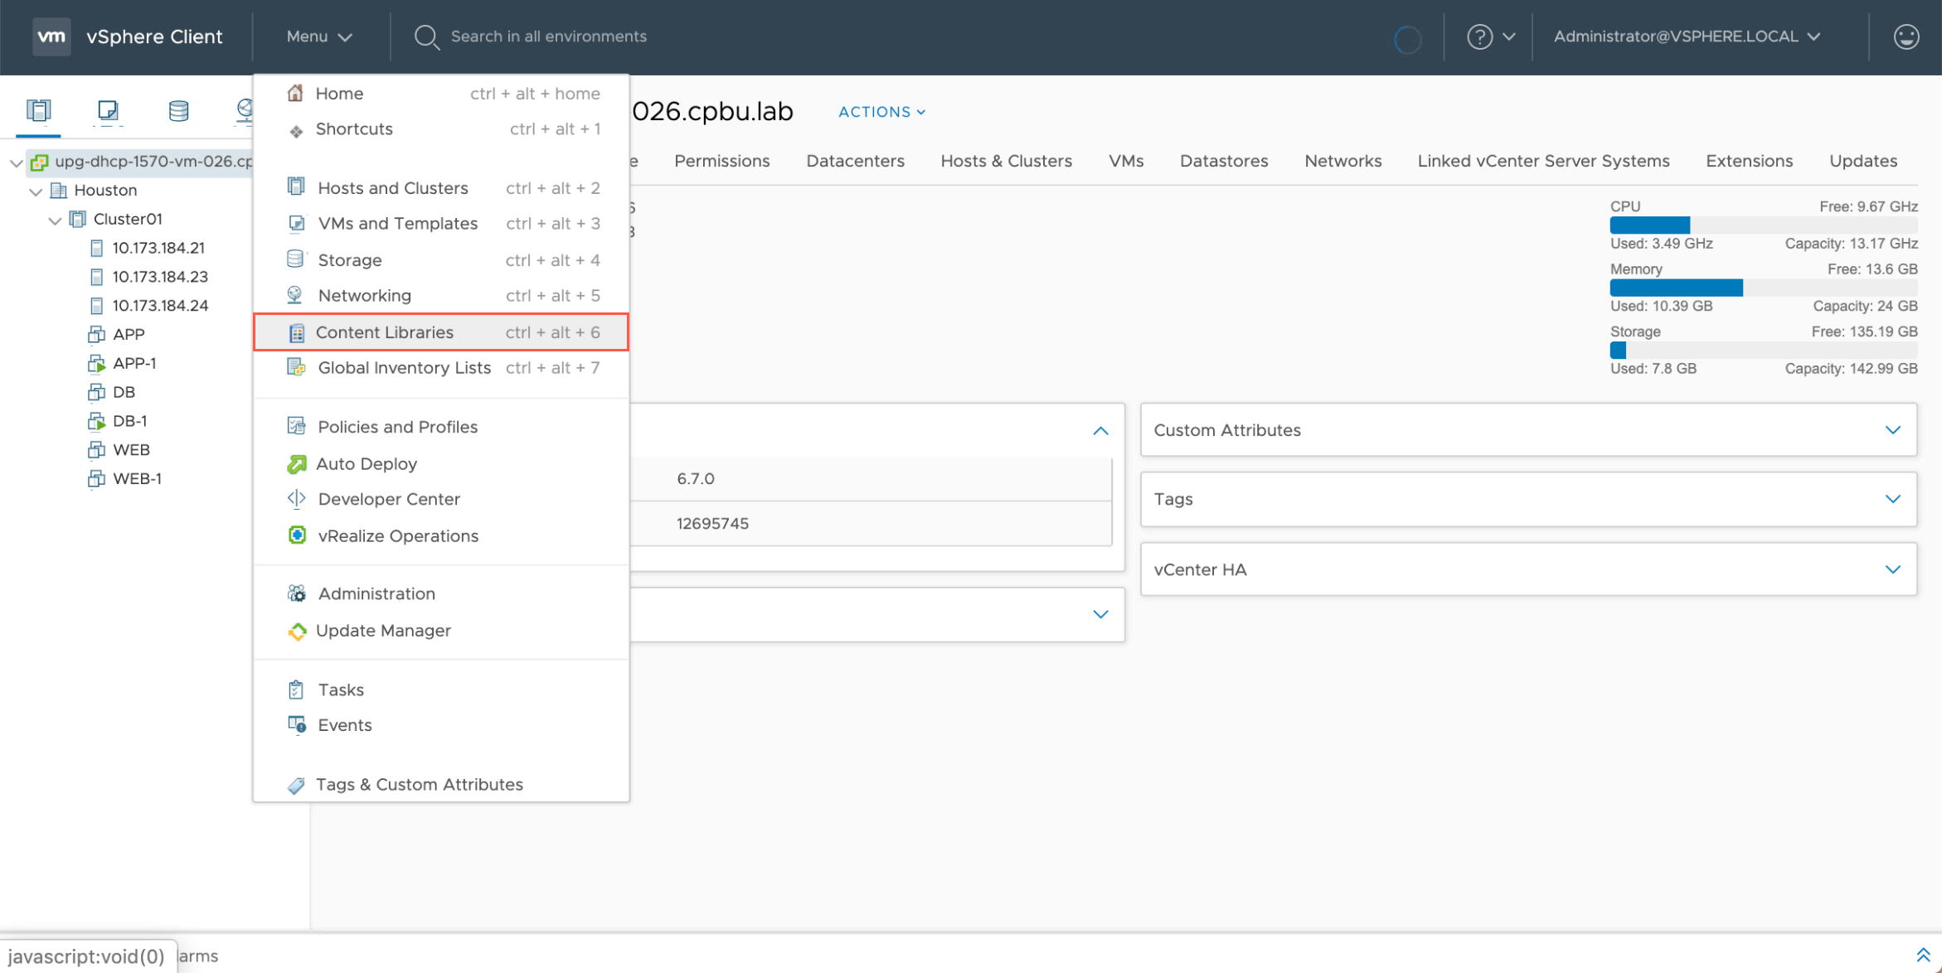Collapse the Houston datacenter tree node
Image resolution: width=1942 pixels, height=973 pixels.
point(36,191)
